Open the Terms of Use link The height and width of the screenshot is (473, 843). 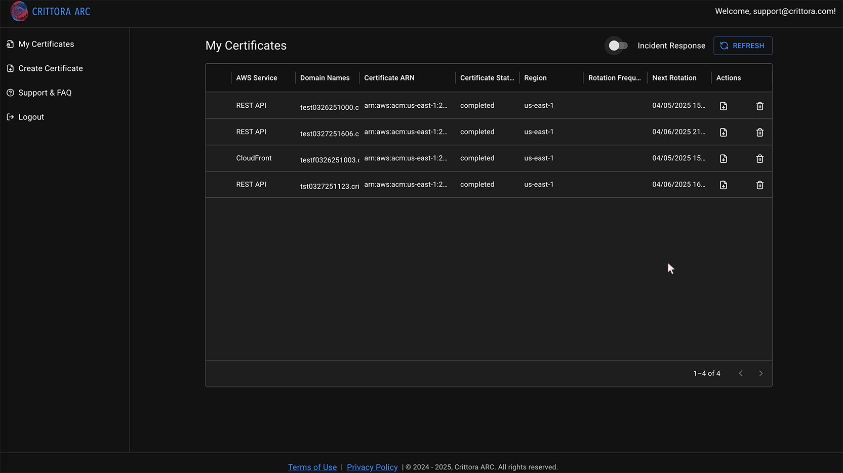312,467
